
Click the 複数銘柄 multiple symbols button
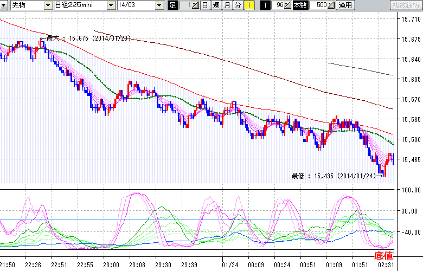click(405, 5)
